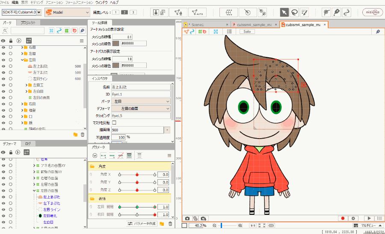Viewport: 385px width, 234px height.
Task: Expand the 左目玉 folder
Action: pos(27,85)
